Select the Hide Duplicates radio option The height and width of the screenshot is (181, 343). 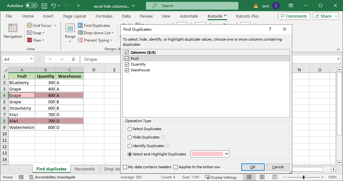tap(130, 137)
